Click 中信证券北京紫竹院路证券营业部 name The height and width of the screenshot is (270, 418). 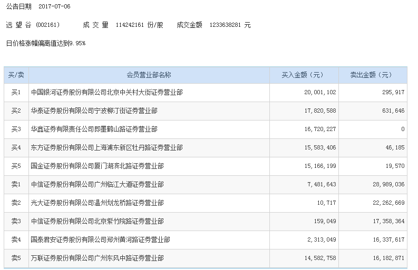point(98,221)
